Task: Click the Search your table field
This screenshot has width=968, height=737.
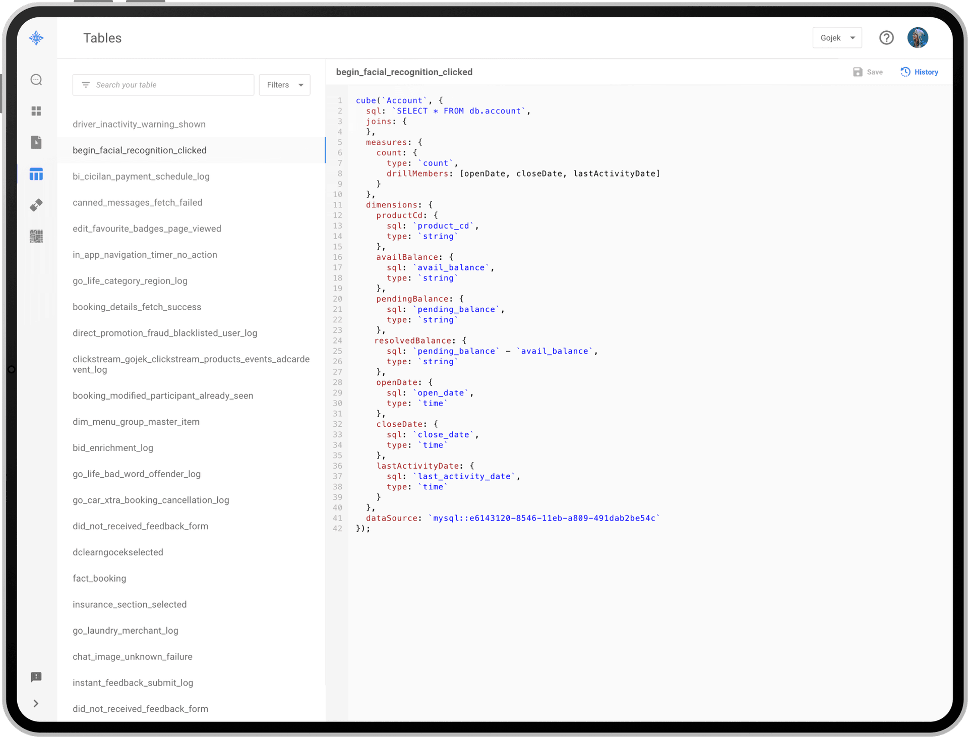Action: point(163,85)
